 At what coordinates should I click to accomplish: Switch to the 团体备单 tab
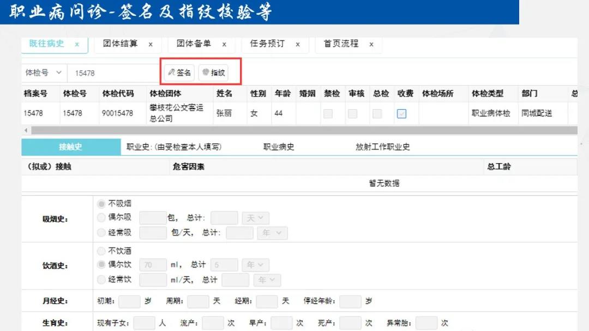pyautogui.click(x=194, y=44)
